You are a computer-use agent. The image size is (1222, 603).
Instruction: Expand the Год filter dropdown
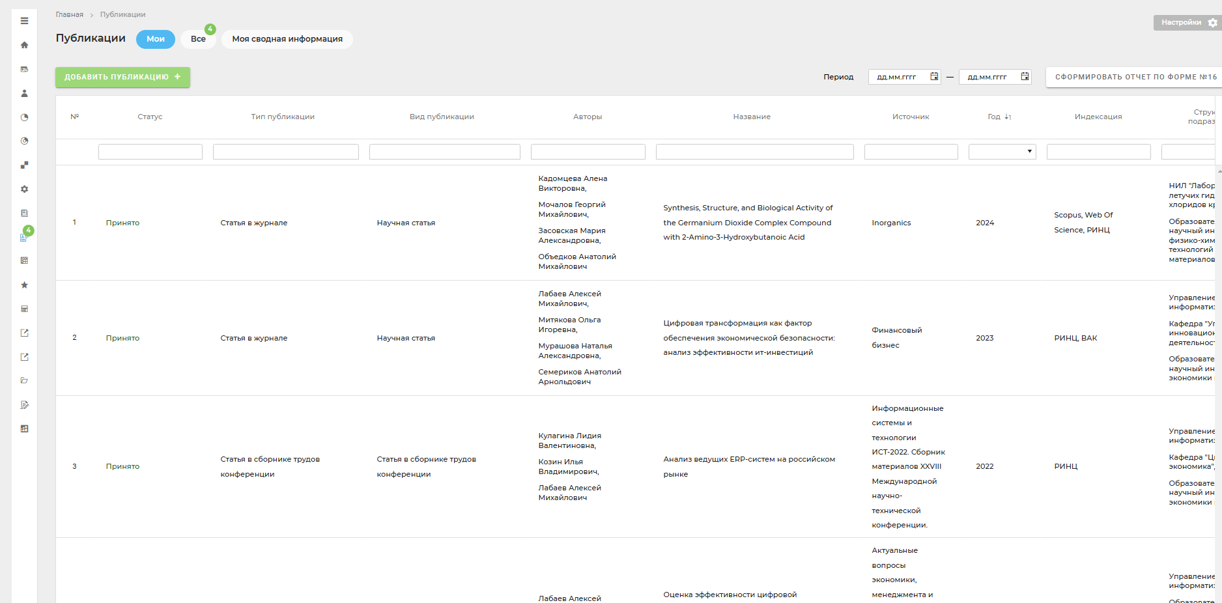[1029, 152]
